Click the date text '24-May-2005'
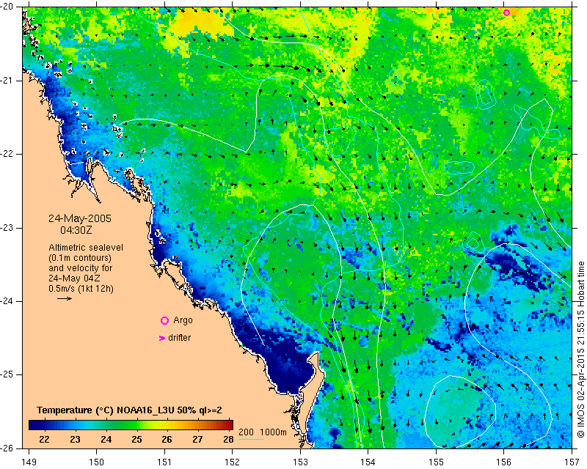 (80, 218)
